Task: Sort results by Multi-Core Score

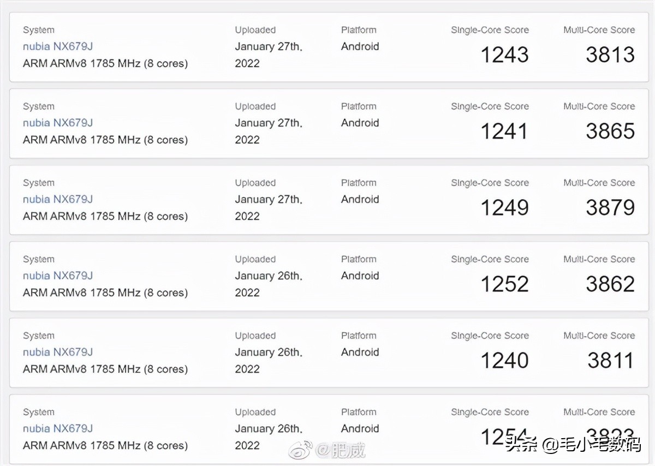Action: click(x=599, y=29)
